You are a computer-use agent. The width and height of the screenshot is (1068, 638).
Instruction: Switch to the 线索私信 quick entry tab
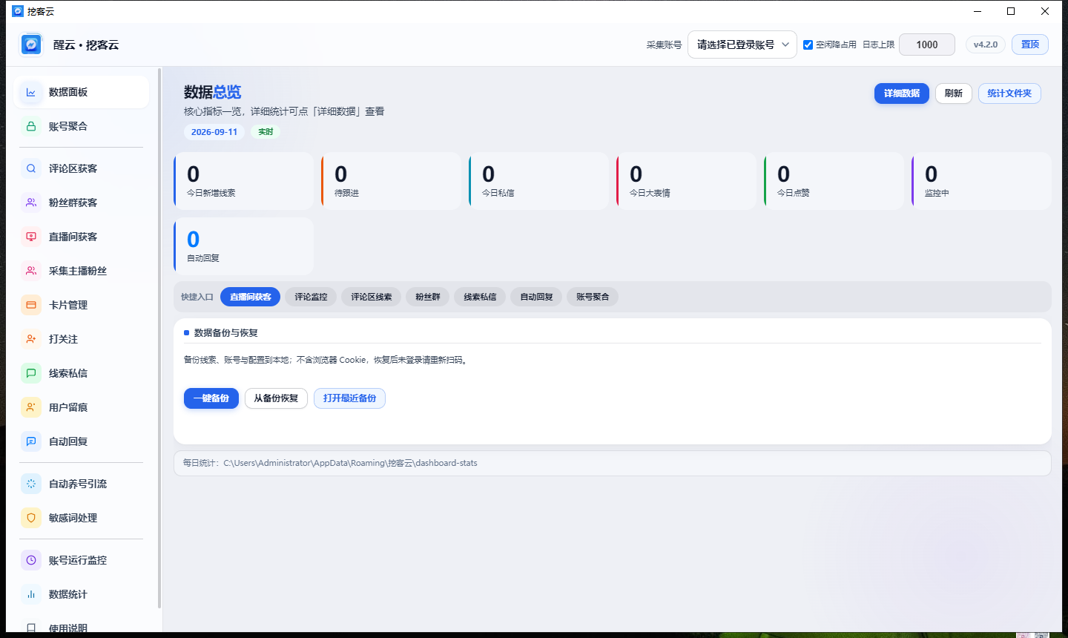(480, 297)
